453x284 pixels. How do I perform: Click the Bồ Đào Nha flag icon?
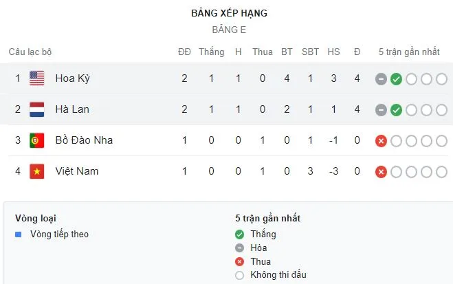37,140
